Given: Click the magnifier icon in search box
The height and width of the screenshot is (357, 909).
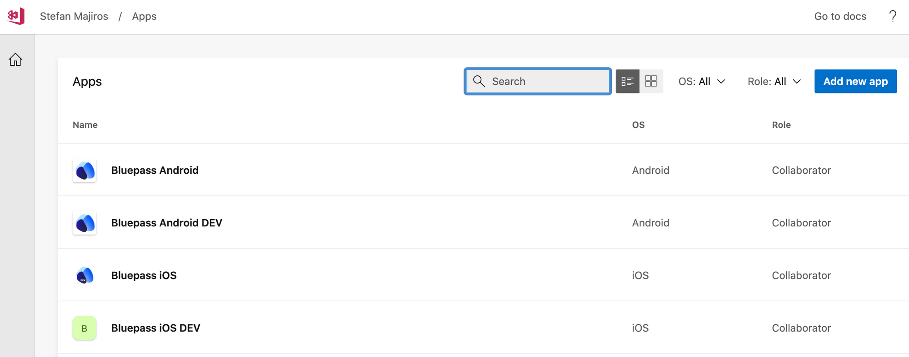Looking at the screenshot, I should click(479, 81).
